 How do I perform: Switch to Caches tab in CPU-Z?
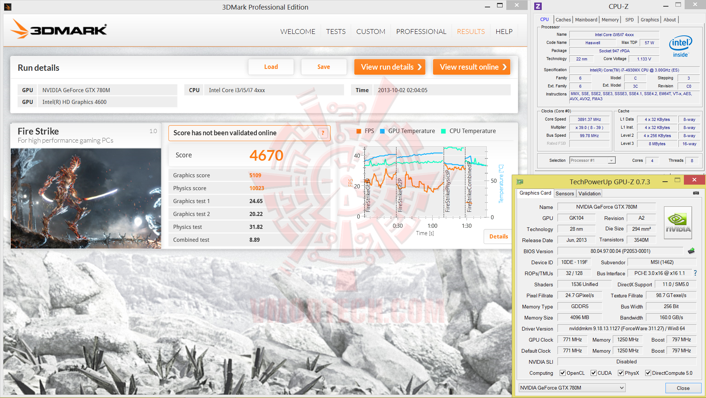coord(563,20)
